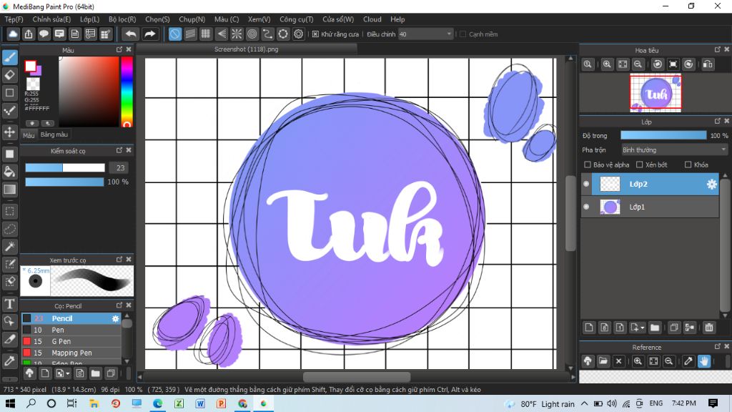
Task: Click the navigator preview thumbnail
Action: (656, 93)
